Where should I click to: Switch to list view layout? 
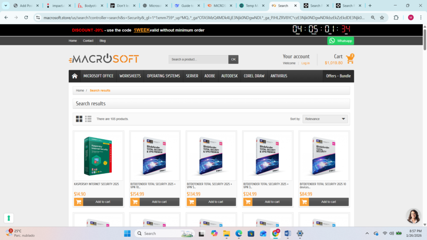point(88,119)
